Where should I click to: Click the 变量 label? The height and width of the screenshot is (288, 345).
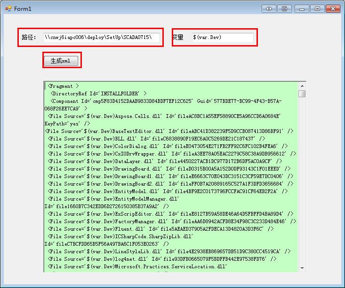point(178,37)
